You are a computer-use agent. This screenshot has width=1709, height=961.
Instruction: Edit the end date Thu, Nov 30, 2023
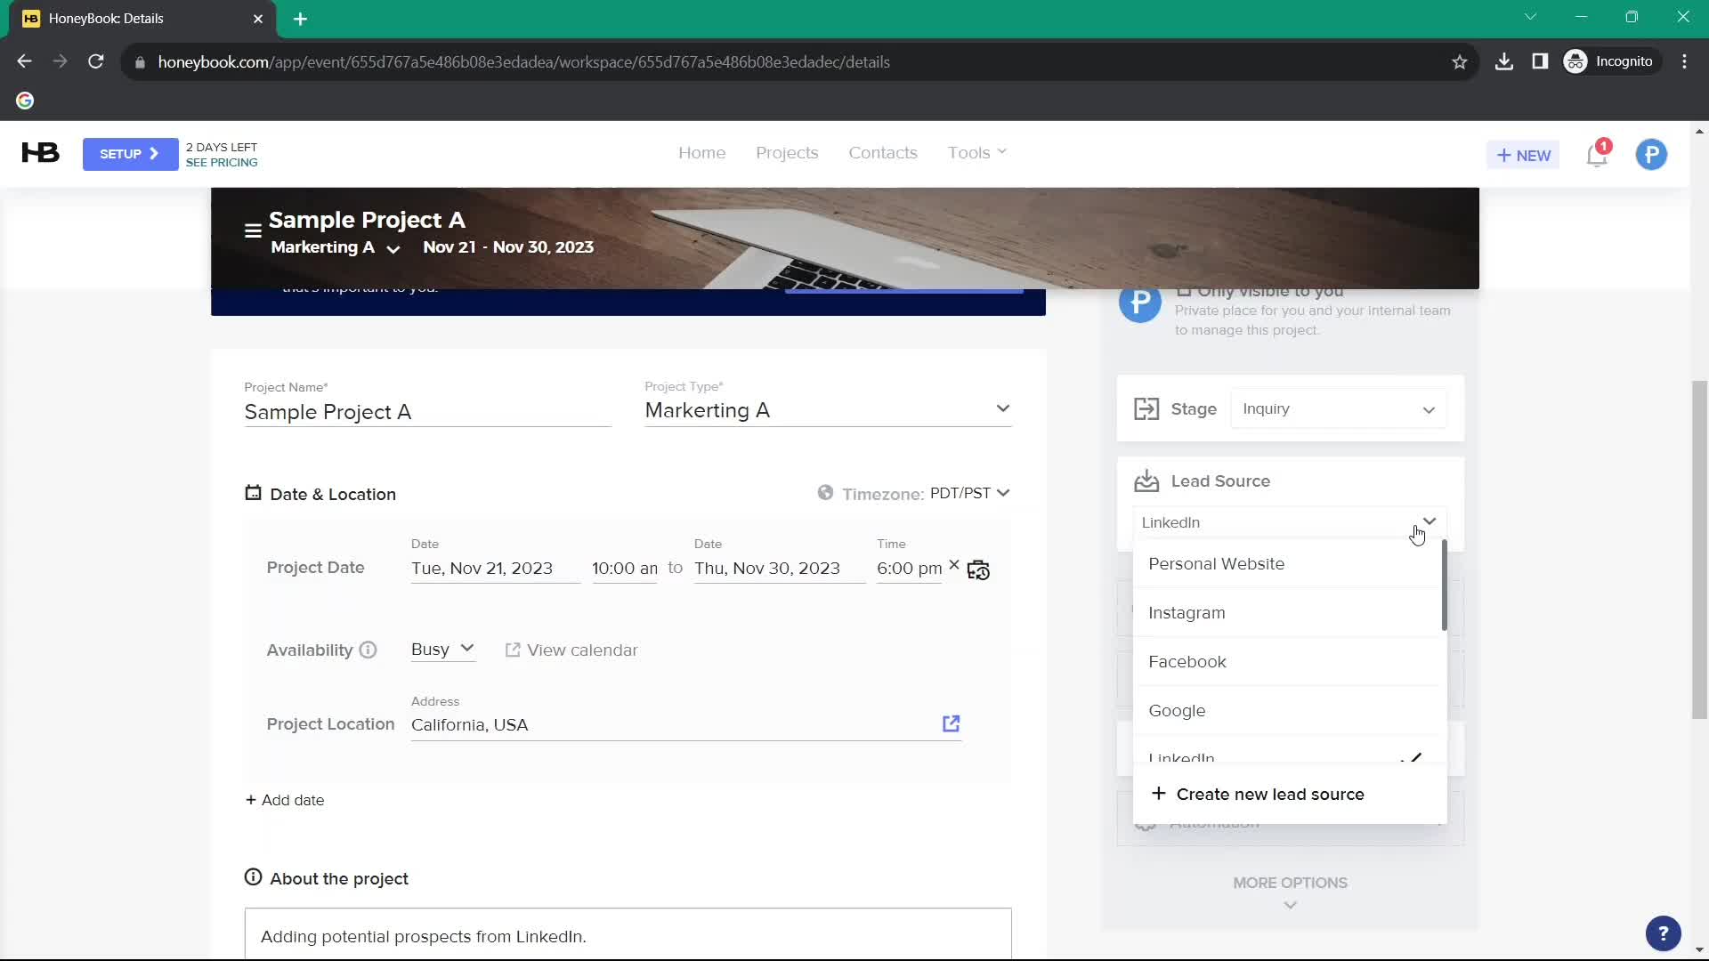pyautogui.click(x=779, y=569)
